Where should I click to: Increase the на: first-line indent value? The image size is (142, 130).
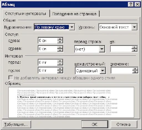pos(135,47)
